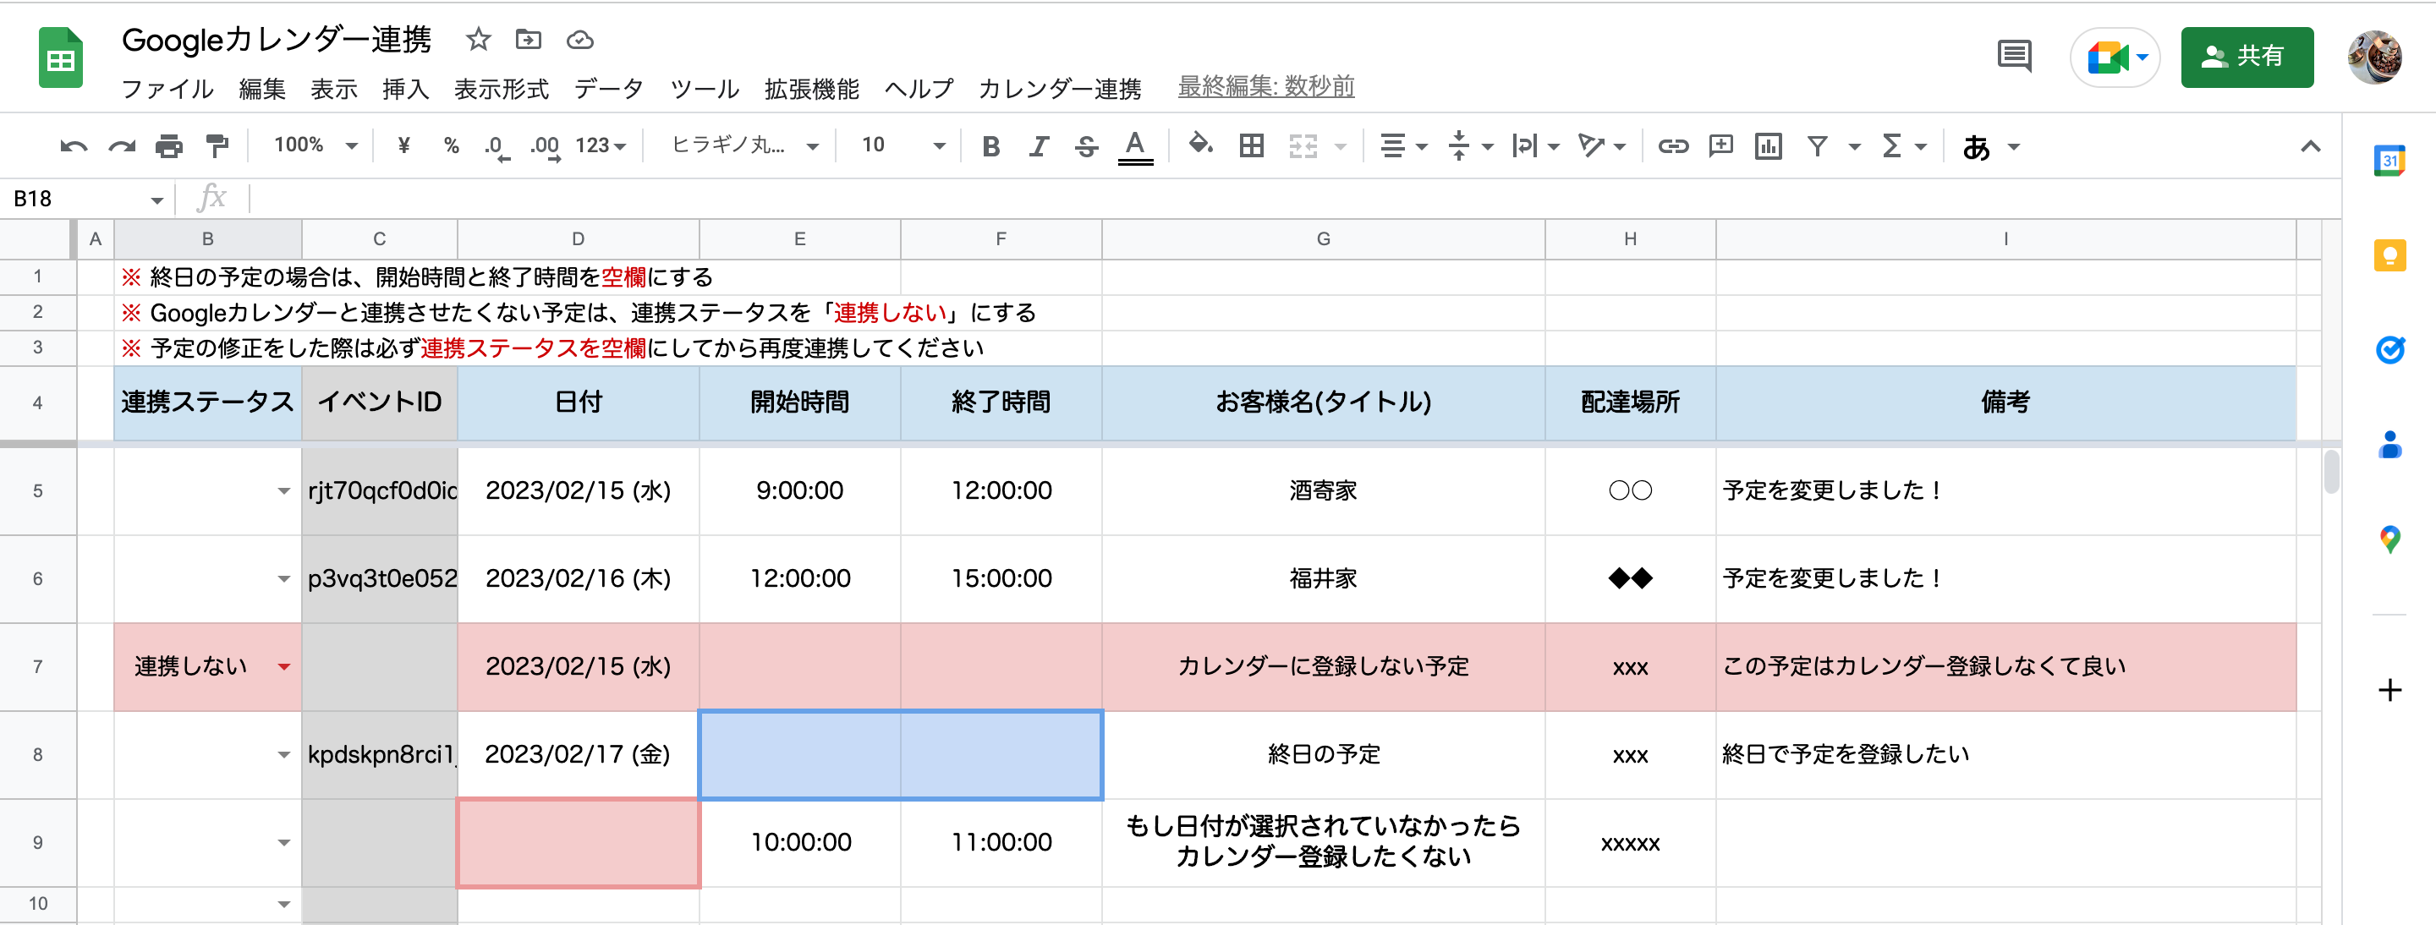Open the 連携しない status dropdown in row 7

(283, 666)
